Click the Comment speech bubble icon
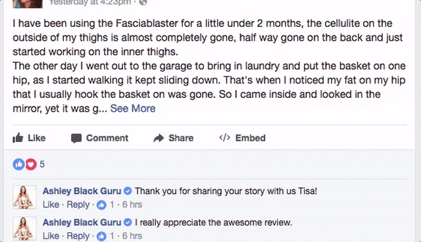421x242 pixels. click(76, 139)
